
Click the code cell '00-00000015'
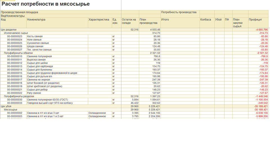point(13,73)
